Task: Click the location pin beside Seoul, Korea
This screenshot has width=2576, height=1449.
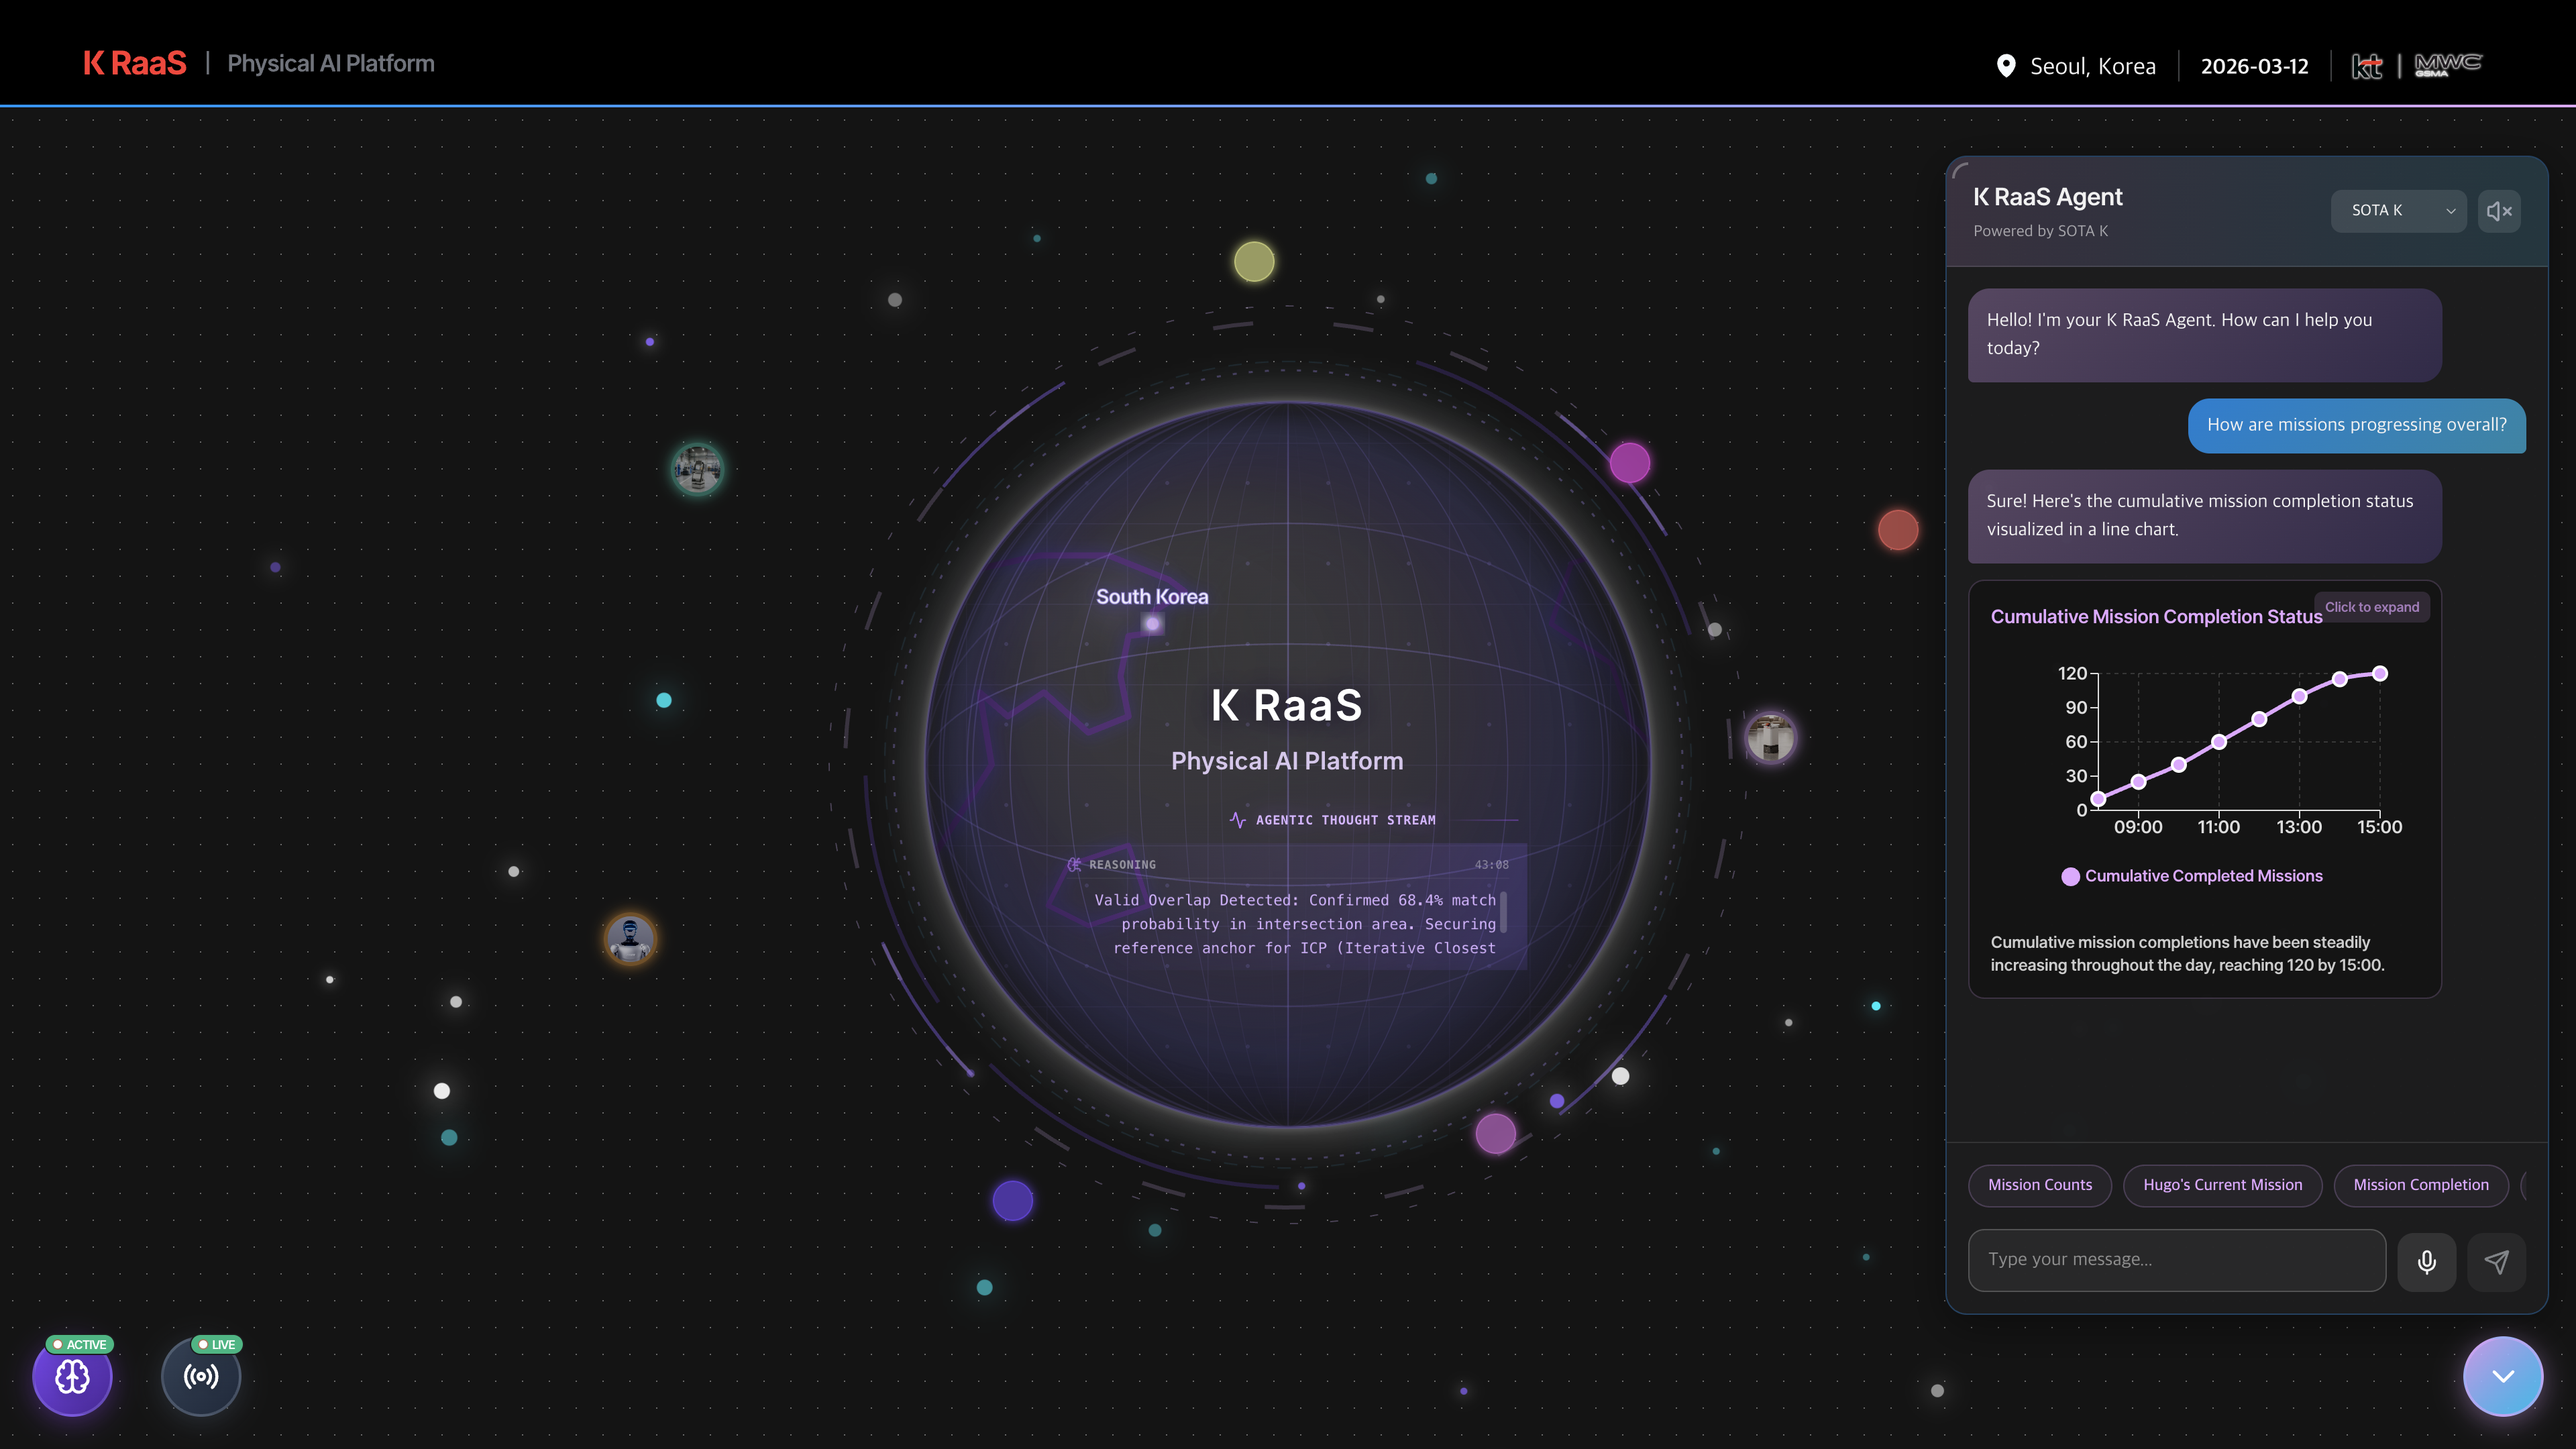Action: pyautogui.click(x=2006, y=66)
